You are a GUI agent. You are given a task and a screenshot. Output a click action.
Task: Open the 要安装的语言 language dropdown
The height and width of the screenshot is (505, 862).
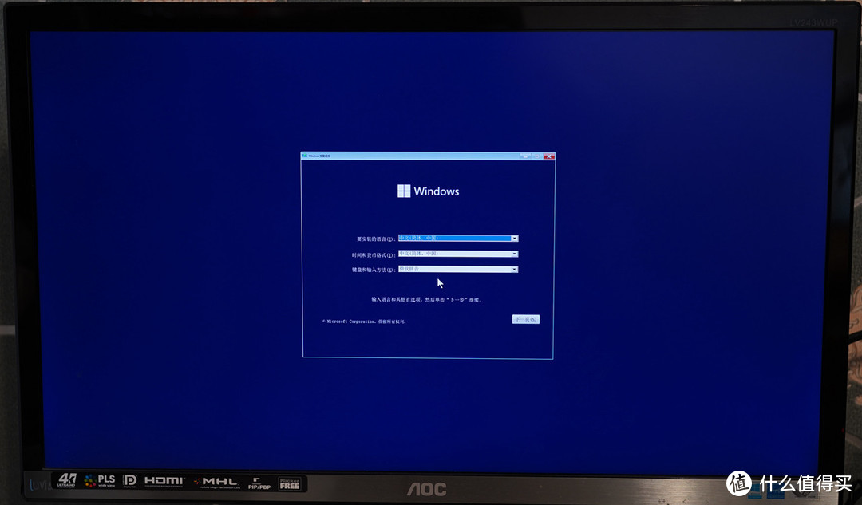click(458, 238)
